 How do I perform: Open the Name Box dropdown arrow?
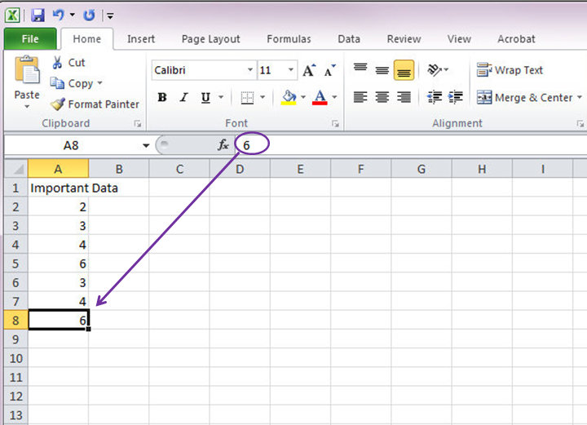[x=146, y=145]
